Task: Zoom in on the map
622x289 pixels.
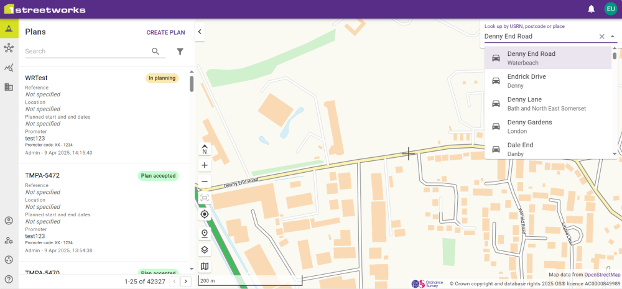Action: tap(205, 165)
